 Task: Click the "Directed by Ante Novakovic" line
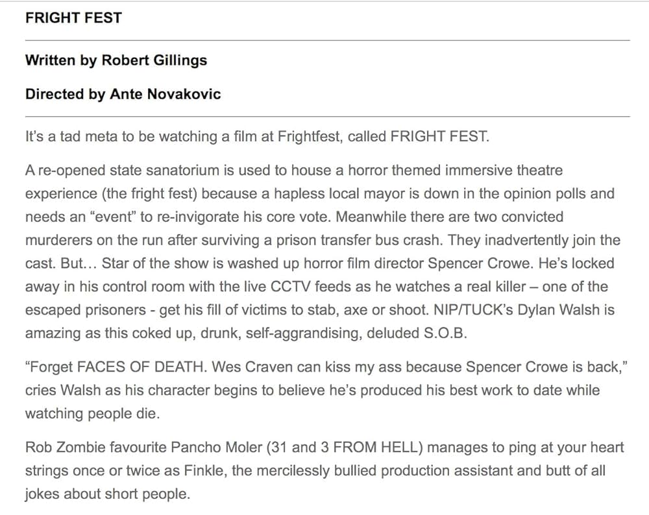(x=123, y=94)
